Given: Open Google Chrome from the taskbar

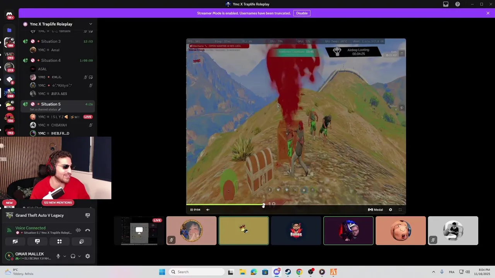Looking at the screenshot, I should (x=299, y=272).
